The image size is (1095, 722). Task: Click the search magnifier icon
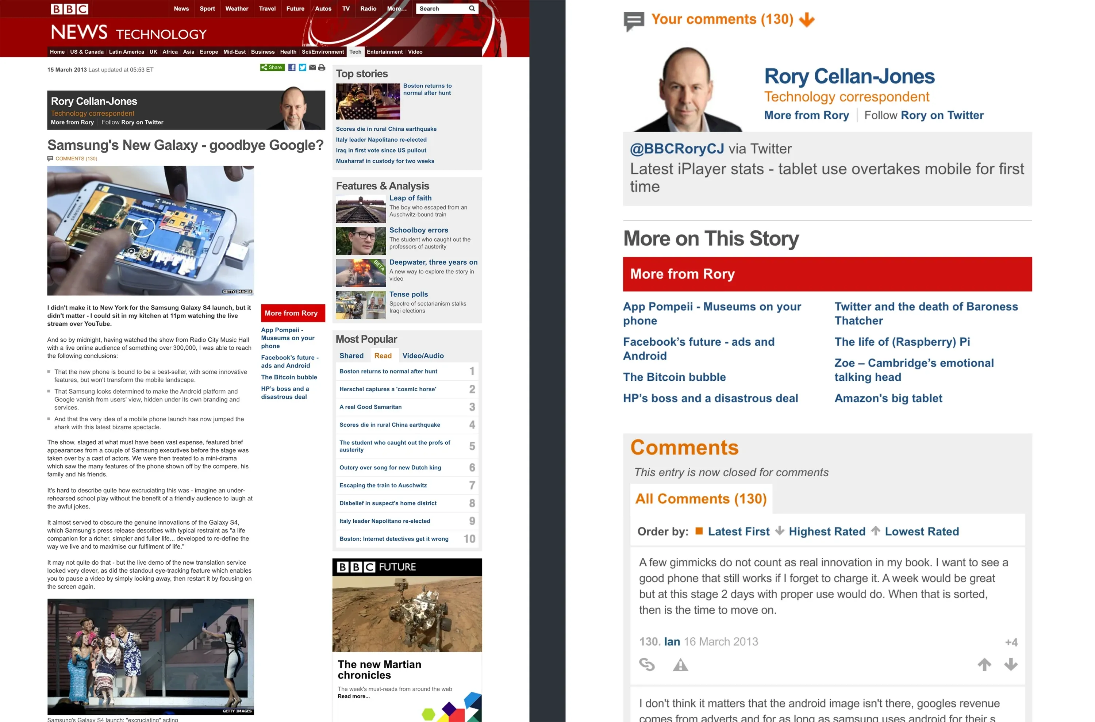[472, 8]
